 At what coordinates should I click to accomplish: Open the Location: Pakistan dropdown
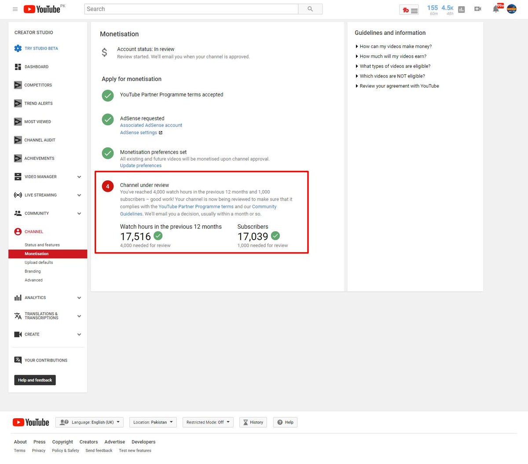click(153, 422)
